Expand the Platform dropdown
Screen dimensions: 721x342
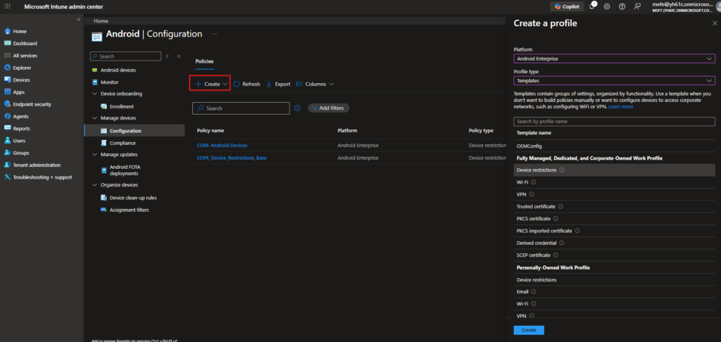point(613,59)
